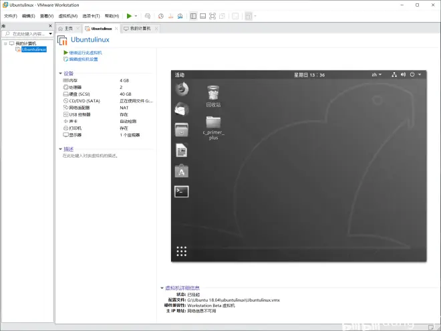Collapse the 我的计算机 tree node
The image size is (441, 331).
(5, 43)
